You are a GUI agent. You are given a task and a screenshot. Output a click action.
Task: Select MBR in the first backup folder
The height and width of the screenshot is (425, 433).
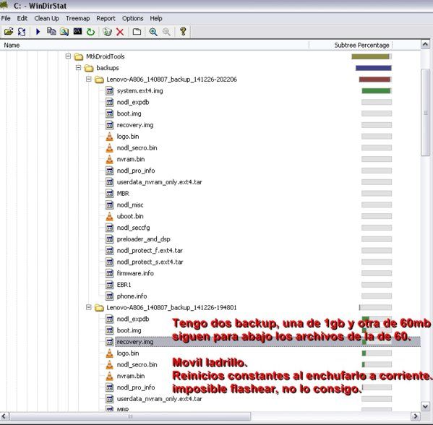pos(123,194)
